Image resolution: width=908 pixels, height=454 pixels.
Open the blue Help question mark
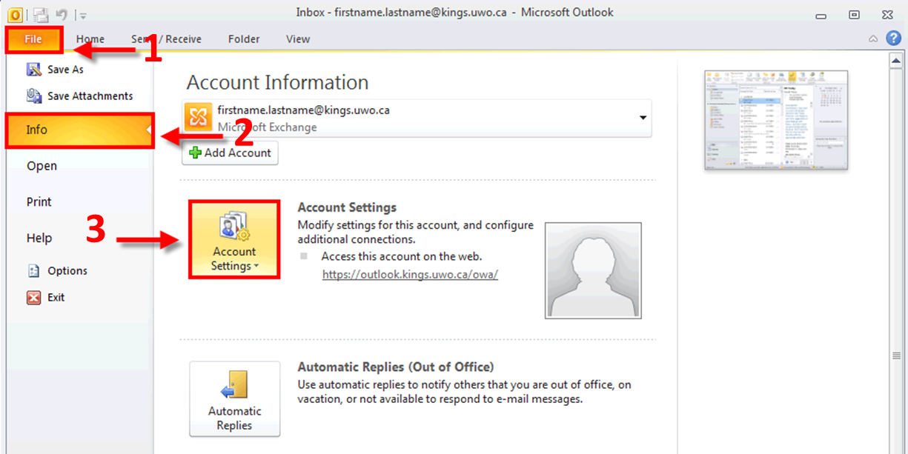tap(893, 38)
